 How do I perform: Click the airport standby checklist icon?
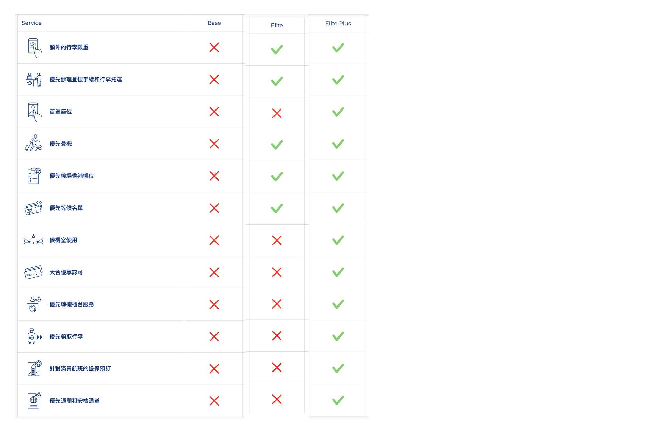click(x=34, y=176)
